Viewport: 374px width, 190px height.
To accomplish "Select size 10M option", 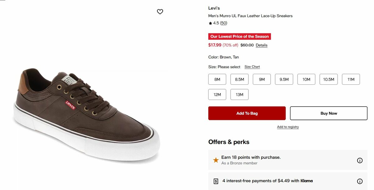I will 306,79.
